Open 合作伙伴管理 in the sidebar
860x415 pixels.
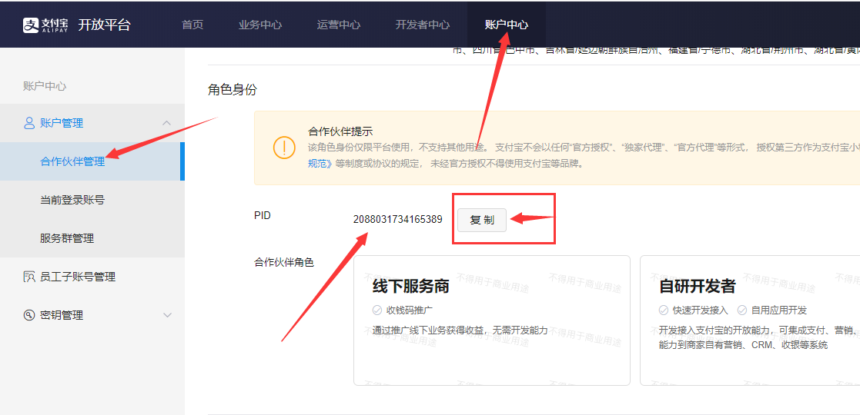[x=92, y=161]
